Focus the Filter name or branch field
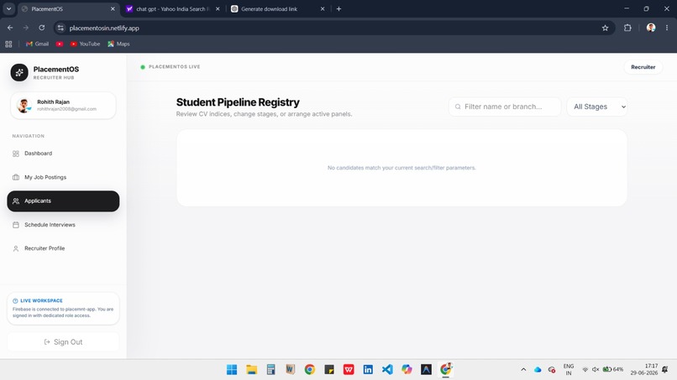 point(505,107)
